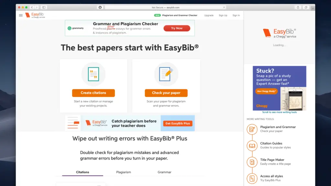Click Citation Guides open book icon
Image resolution: width=331 pixels, height=186 pixels.
(x=252, y=146)
